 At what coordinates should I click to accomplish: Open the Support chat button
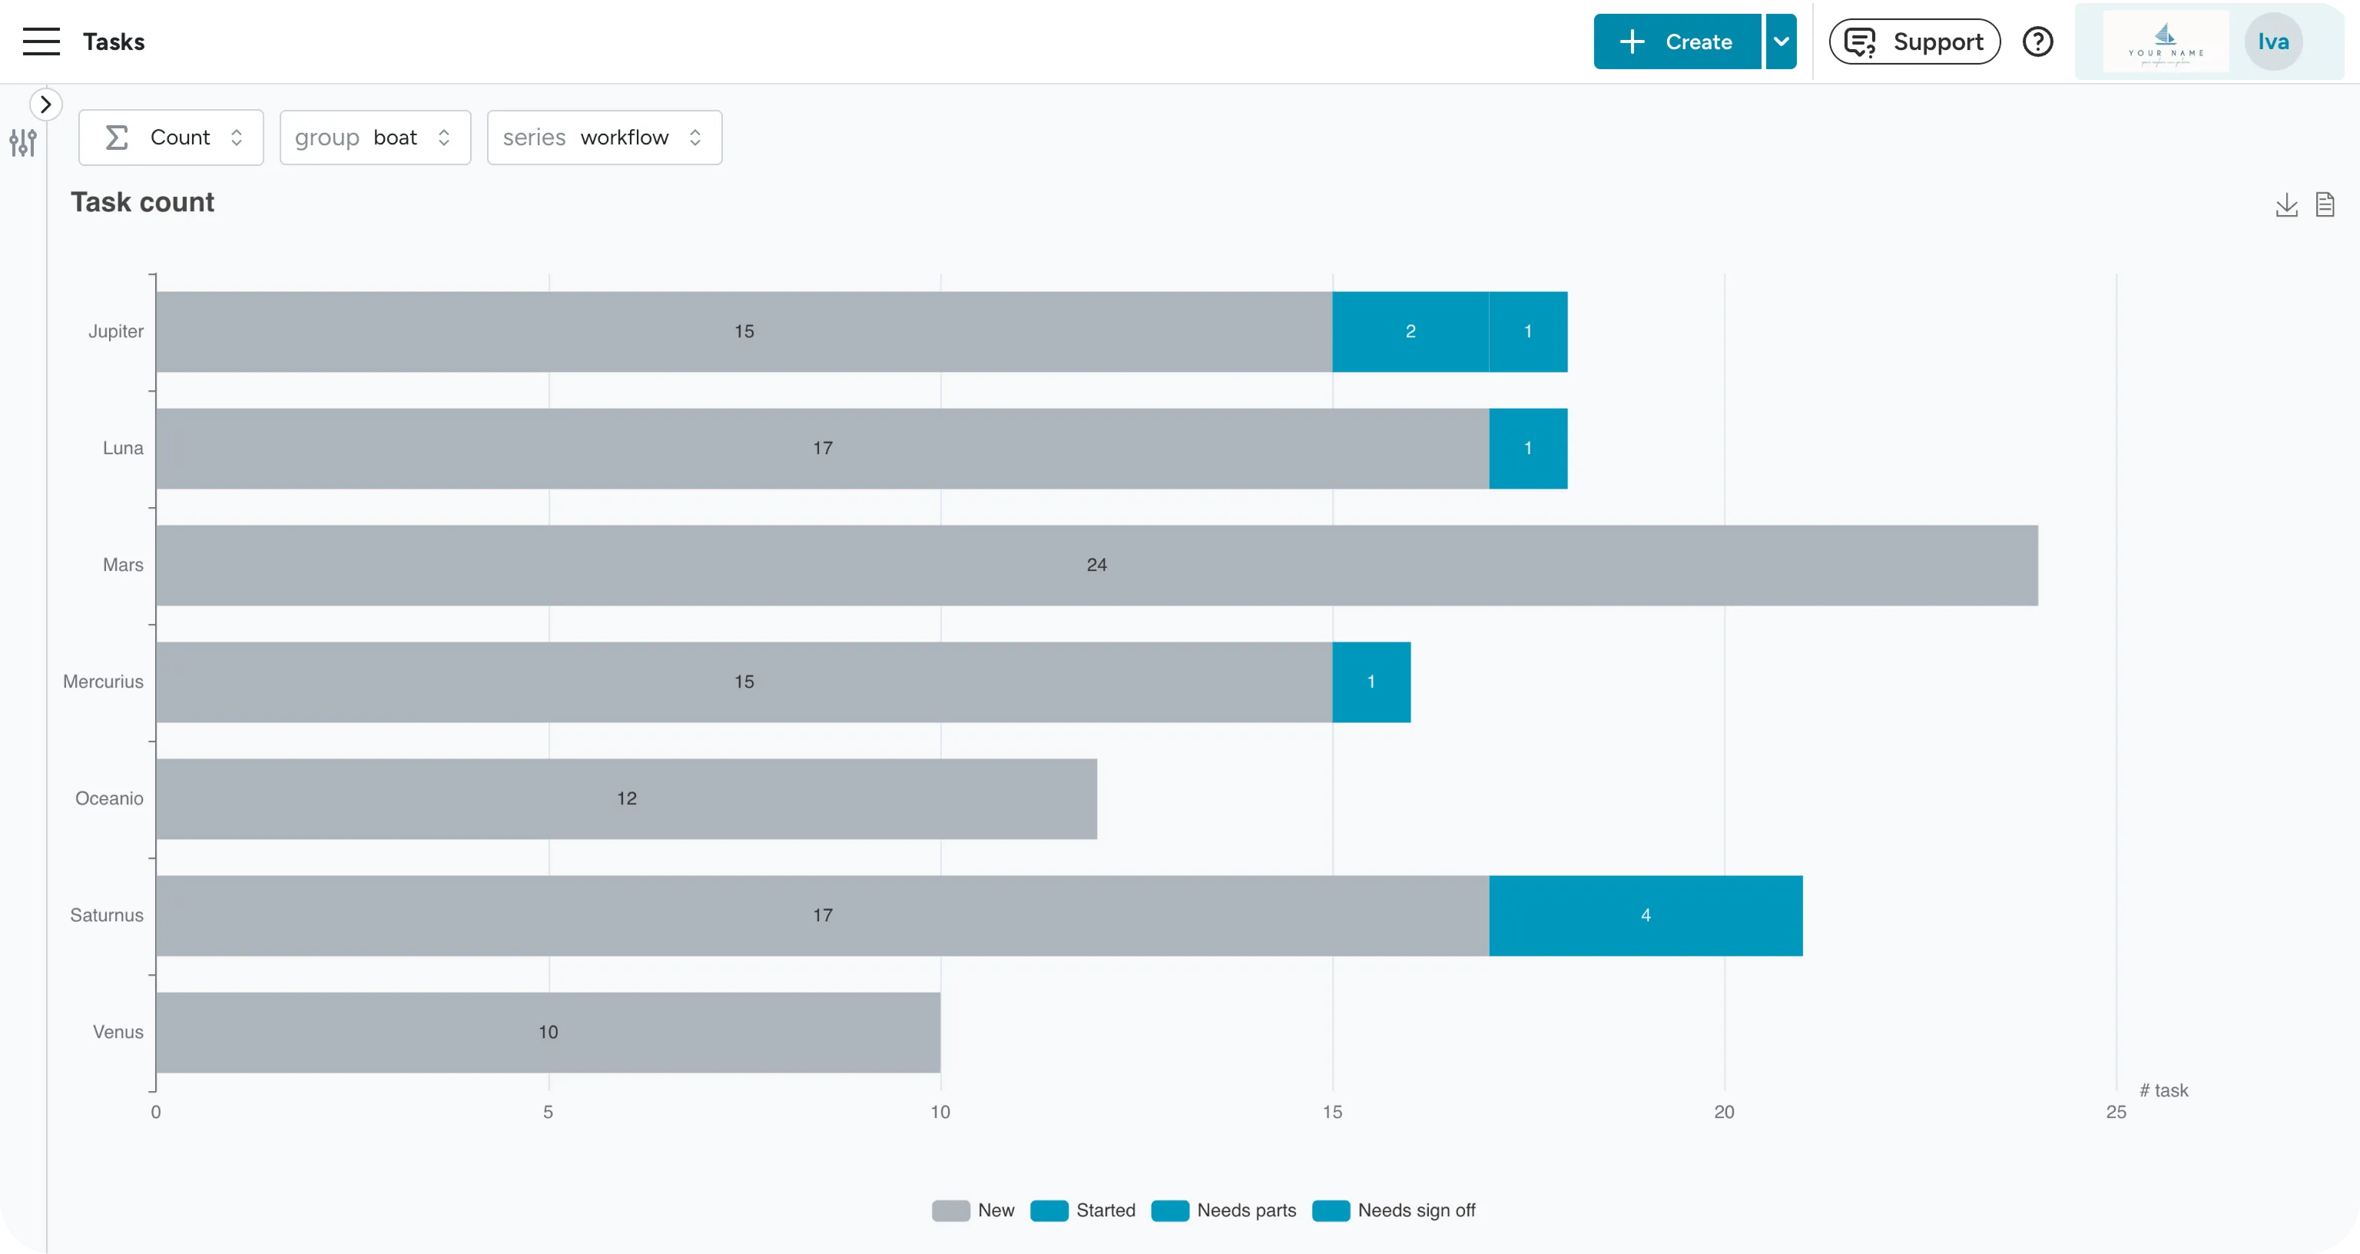coord(1914,42)
